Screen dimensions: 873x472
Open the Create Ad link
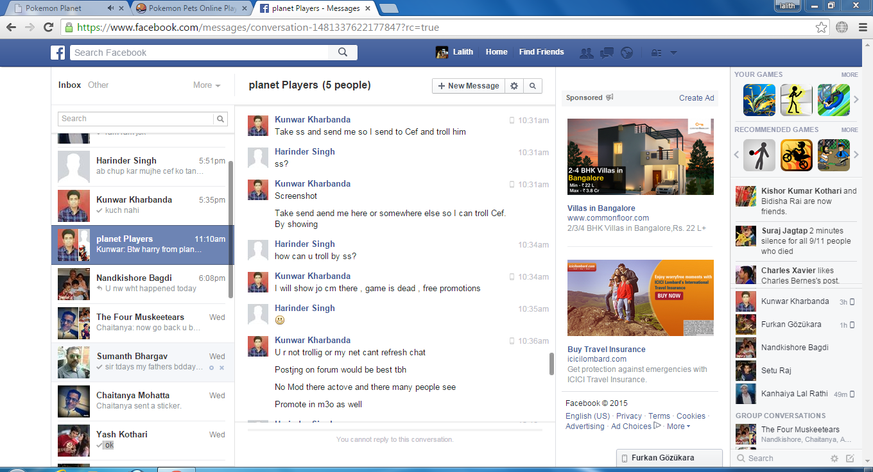pos(696,98)
